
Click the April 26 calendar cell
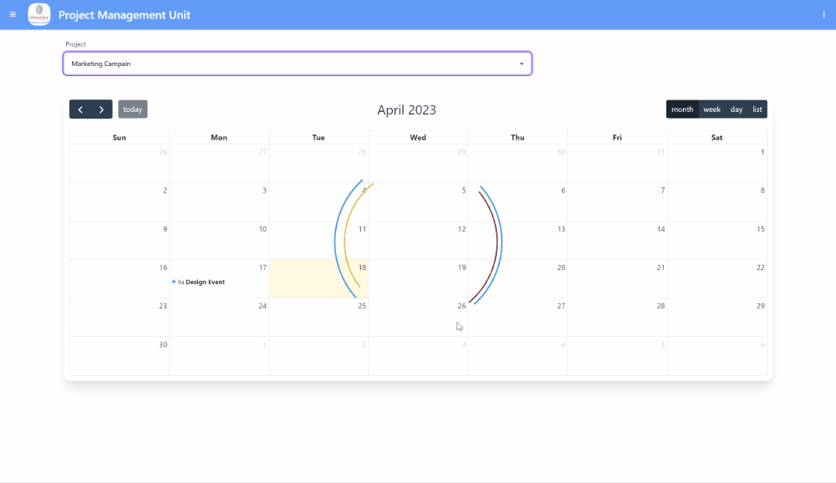pos(417,317)
